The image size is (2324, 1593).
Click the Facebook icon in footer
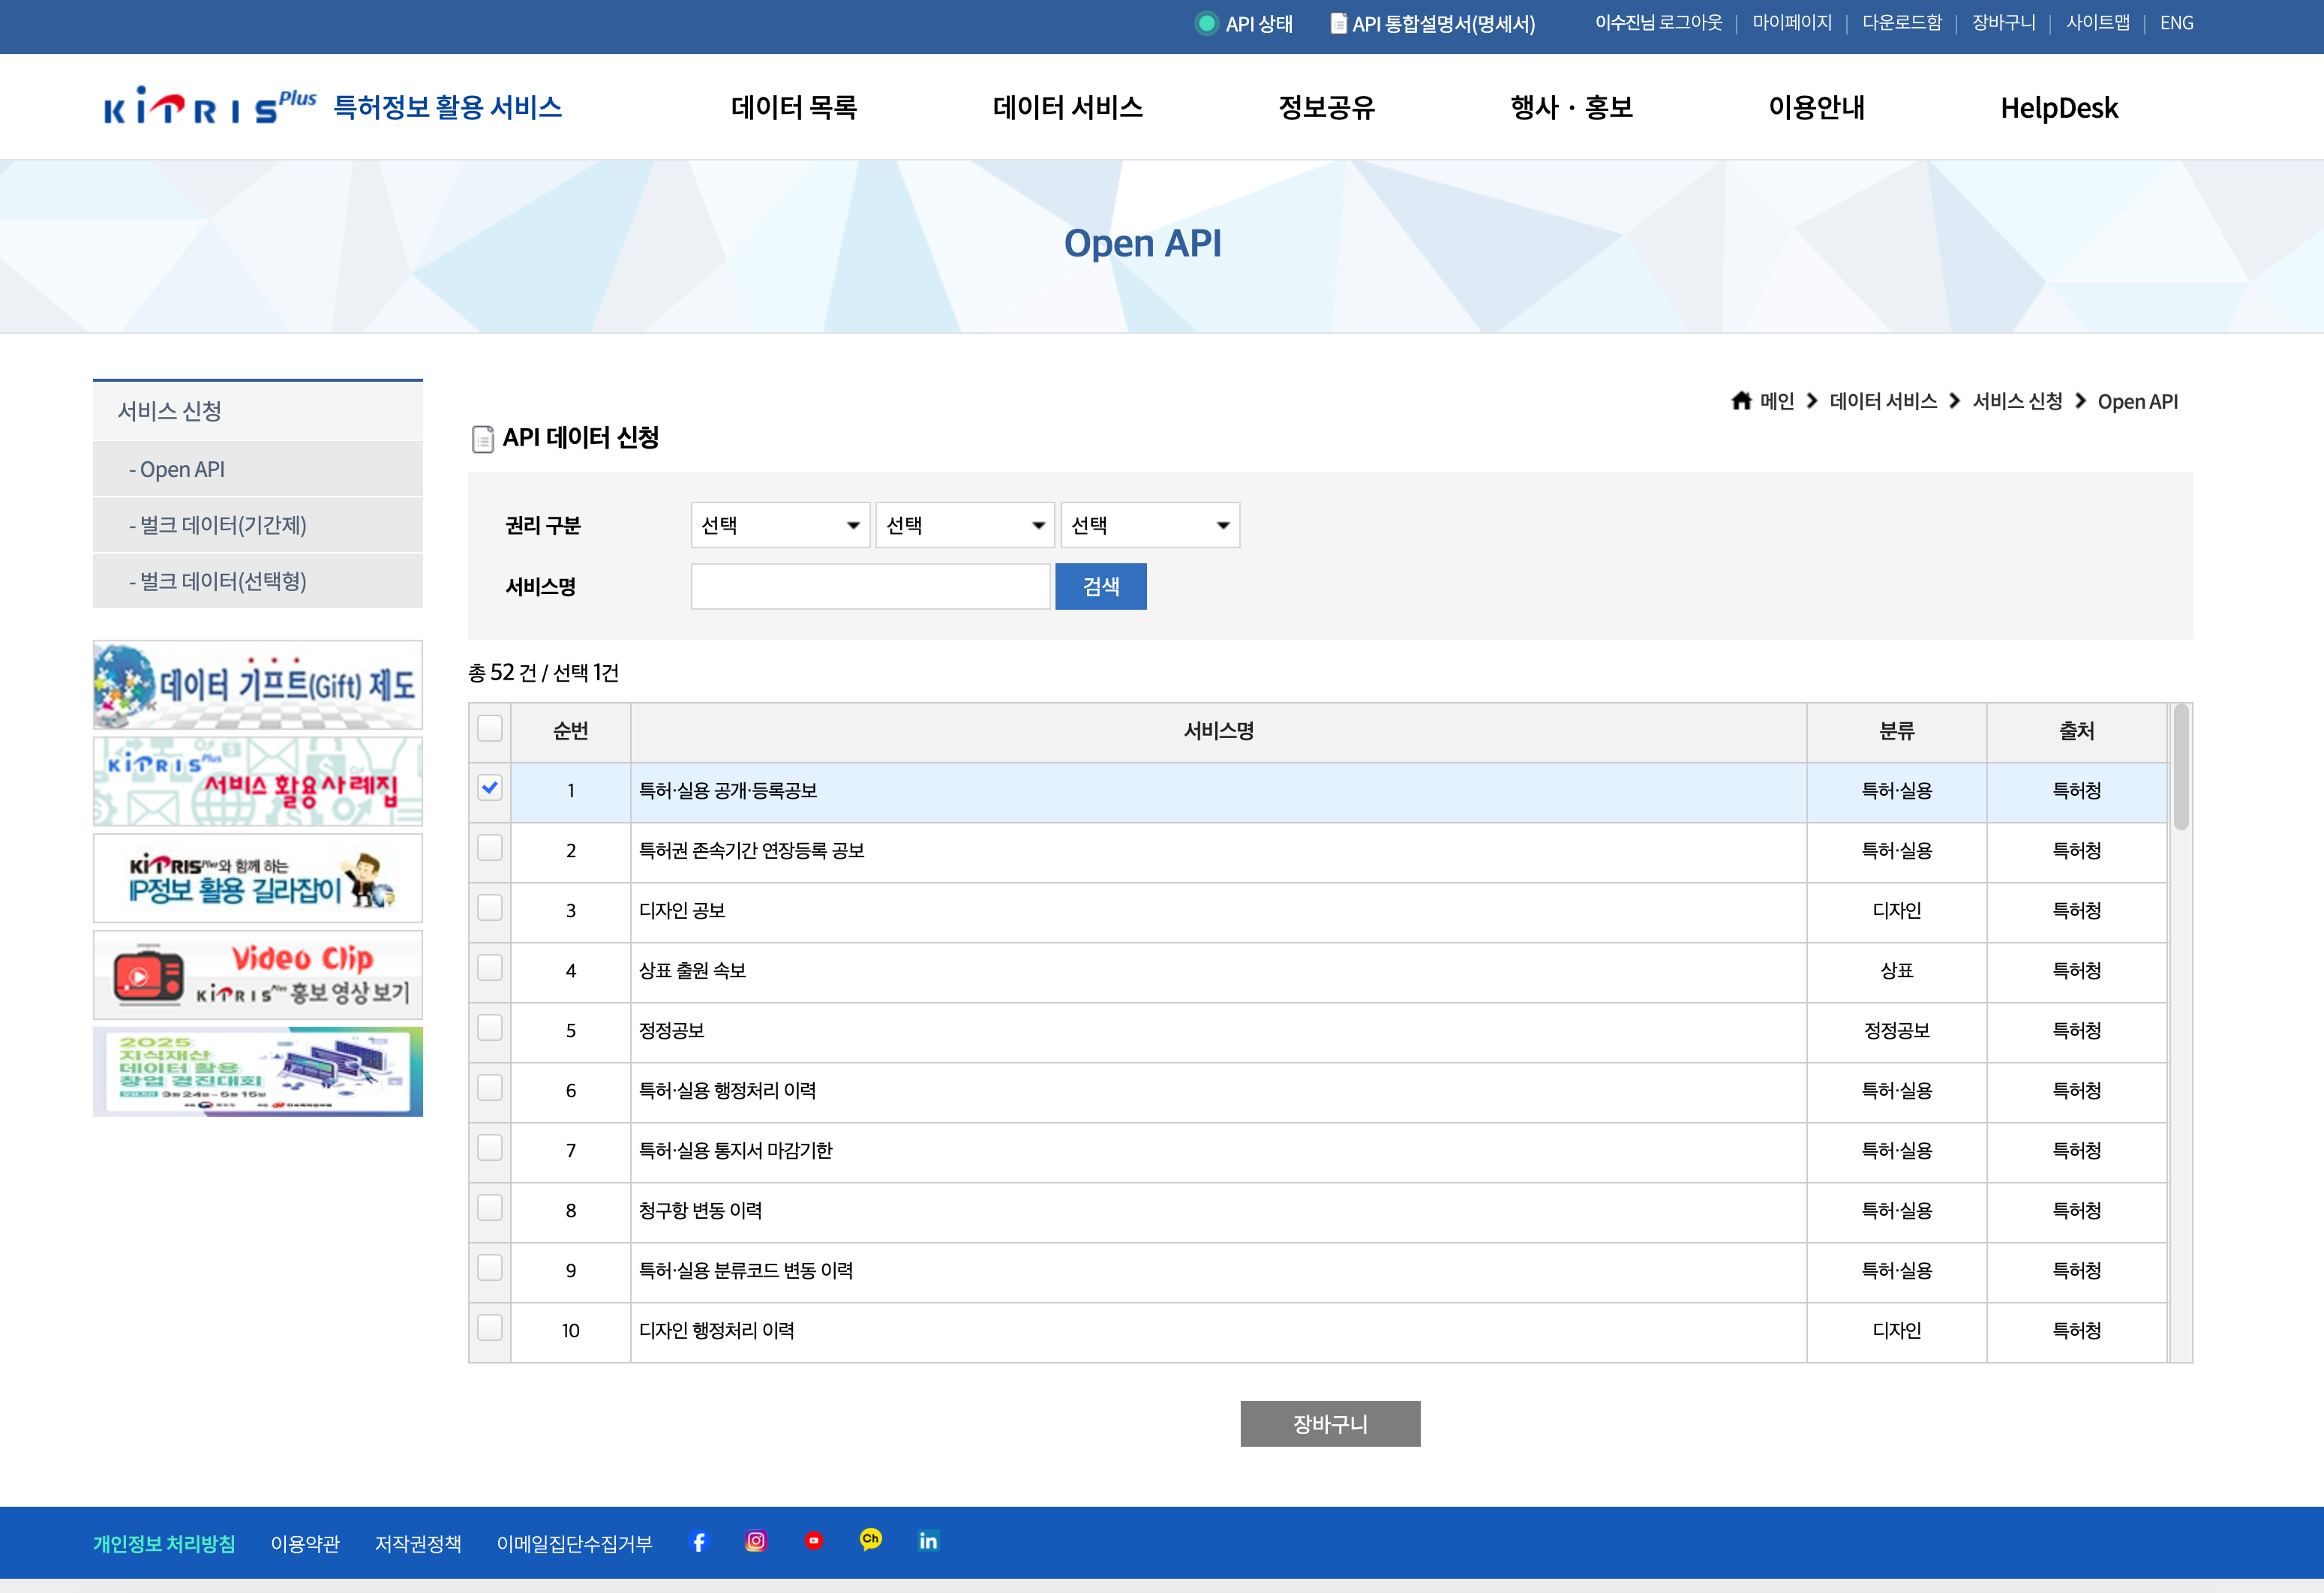pos(699,1541)
